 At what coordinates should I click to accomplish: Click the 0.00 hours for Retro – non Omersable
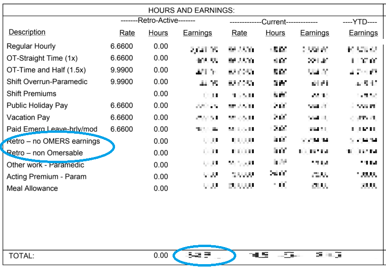161,153
